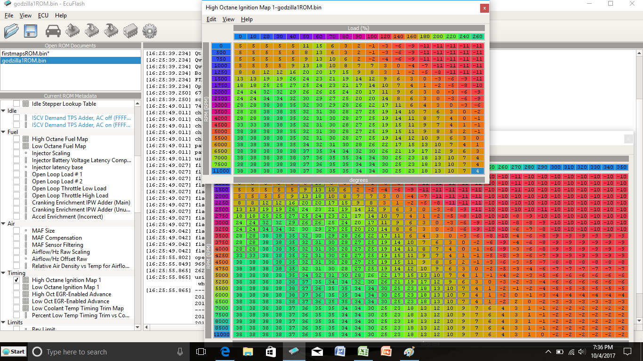
Task: Open settings with the gear toolbar icon
Action: click(150, 31)
